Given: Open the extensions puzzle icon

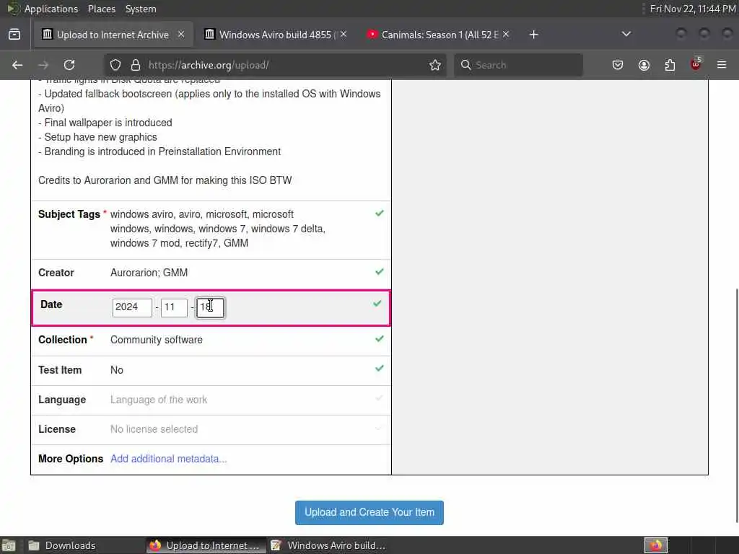Looking at the screenshot, I should click(x=670, y=65).
